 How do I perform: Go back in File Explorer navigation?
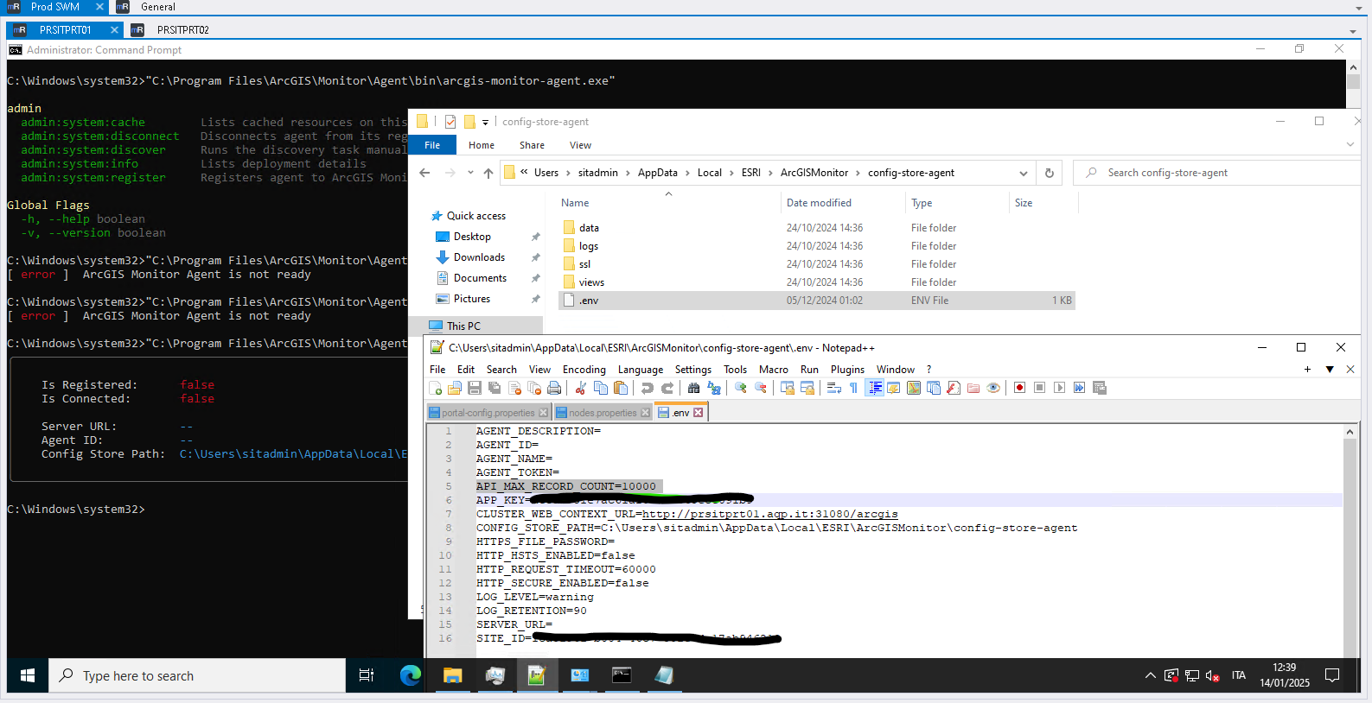pyautogui.click(x=424, y=173)
